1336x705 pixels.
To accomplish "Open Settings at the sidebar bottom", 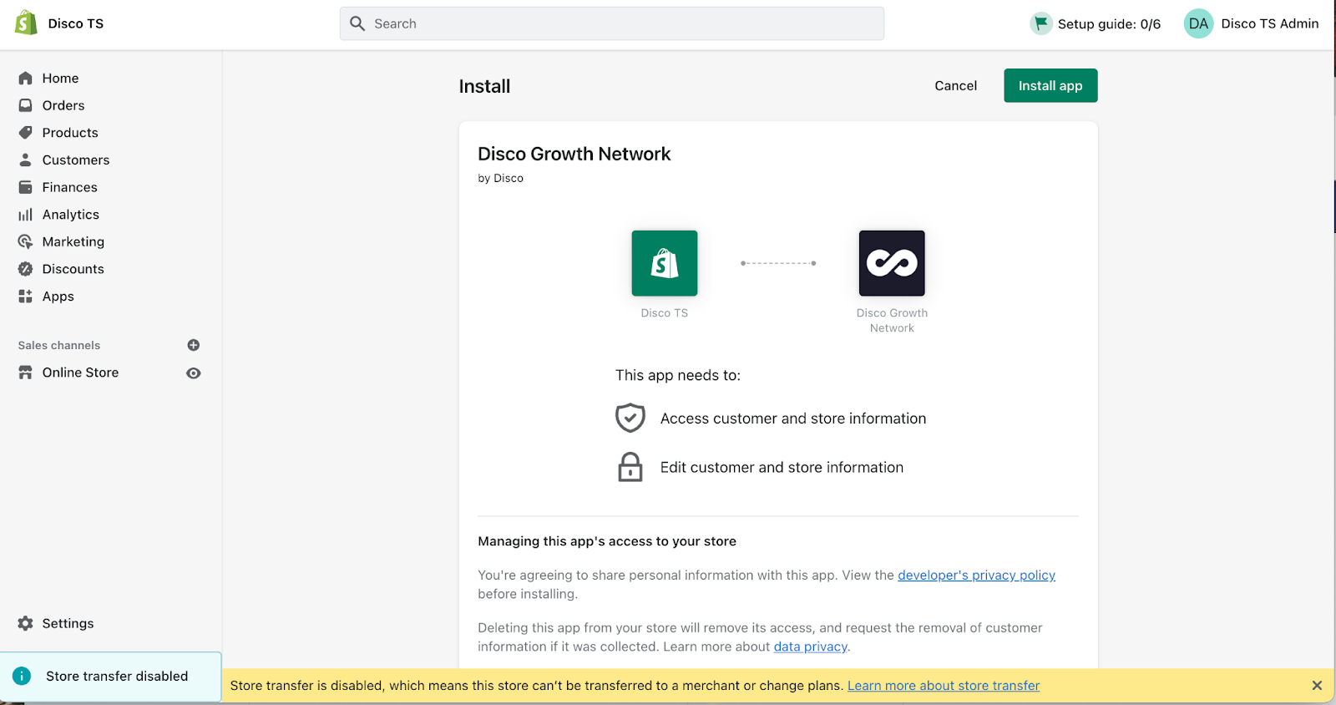I will (x=68, y=623).
